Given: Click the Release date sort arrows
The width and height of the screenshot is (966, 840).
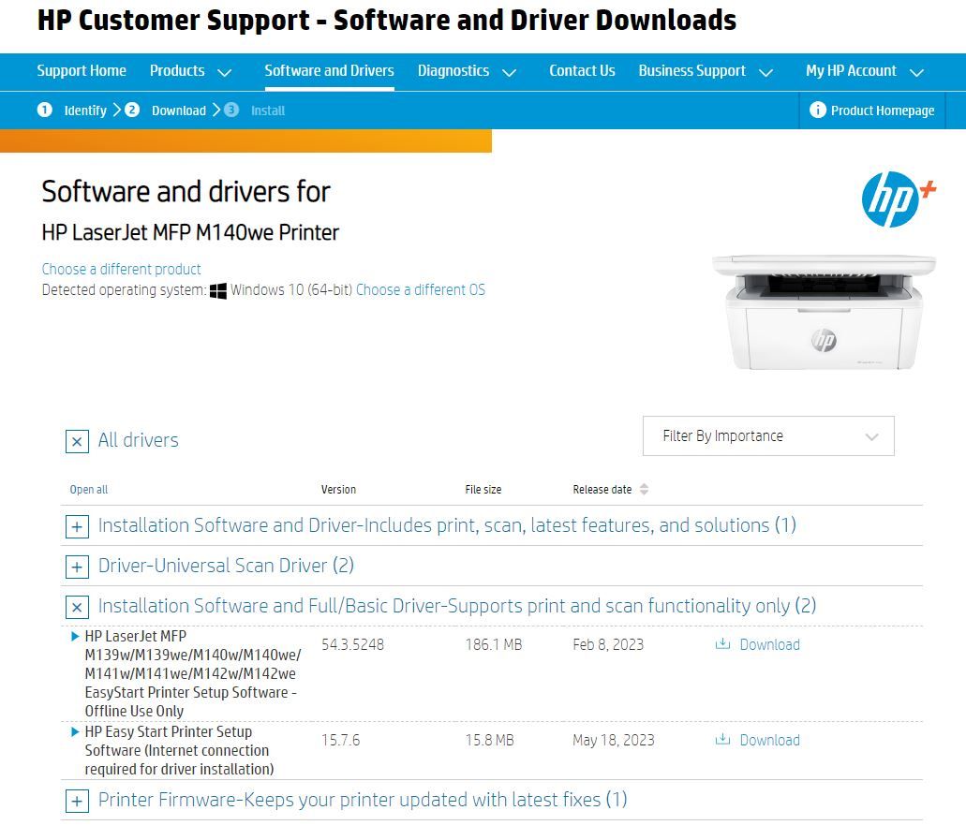Looking at the screenshot, I should [x=645, y=489].
